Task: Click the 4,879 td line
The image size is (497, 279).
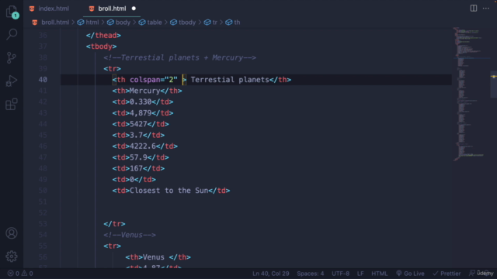Action: pyautogui.click(x=143, y=113)
